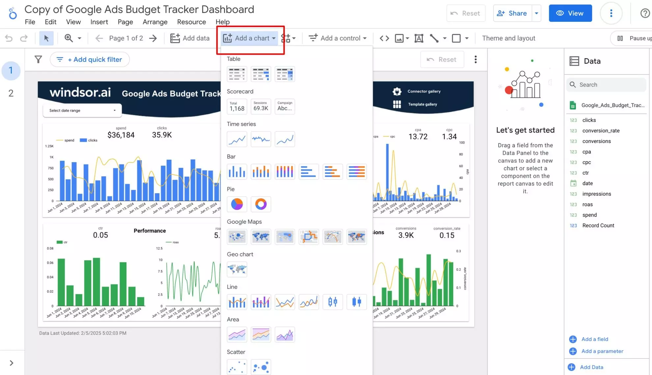
Task: Open the Edit menu
Action: coord(50,22)
